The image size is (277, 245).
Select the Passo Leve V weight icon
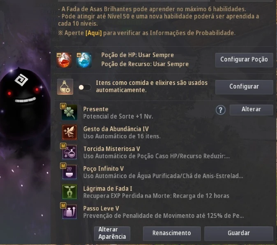69,212
